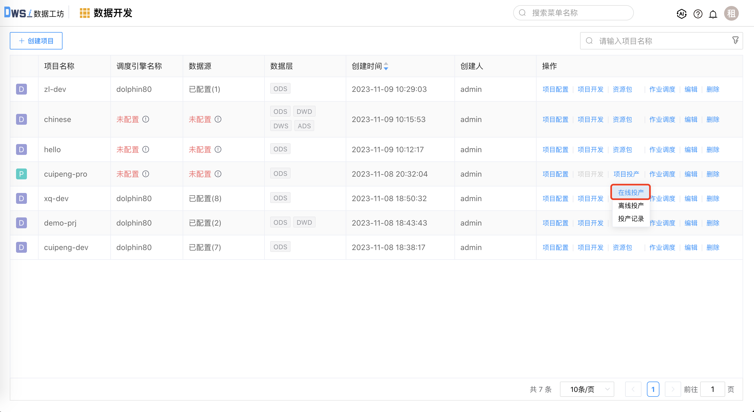Select 投产记录 menu entry
Screen dimensions: 754x412
(631, 219)
